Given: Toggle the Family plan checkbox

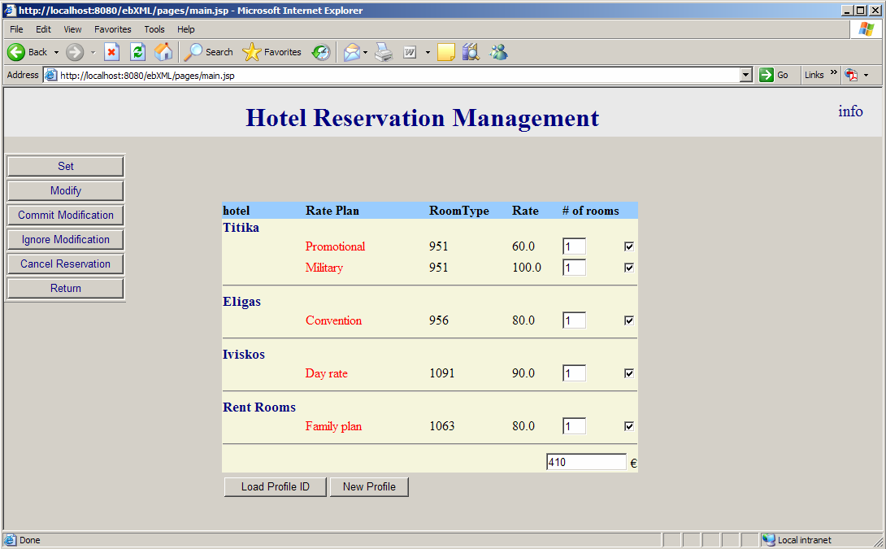Looking at the screenshot, I should coord(629,426).
